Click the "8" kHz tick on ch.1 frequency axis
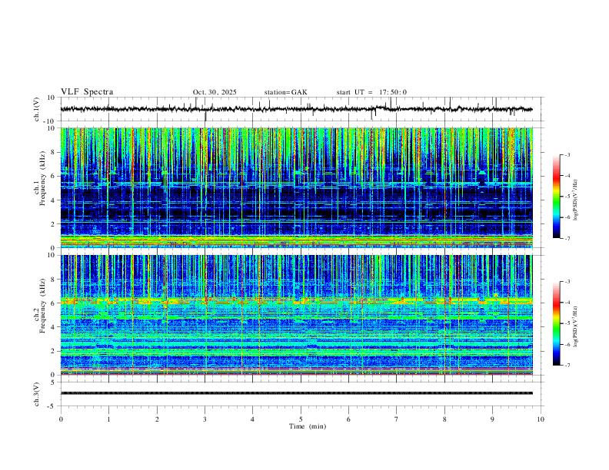Image resolution: width=609 pixels, height=470 pixels. coord(54,152)
